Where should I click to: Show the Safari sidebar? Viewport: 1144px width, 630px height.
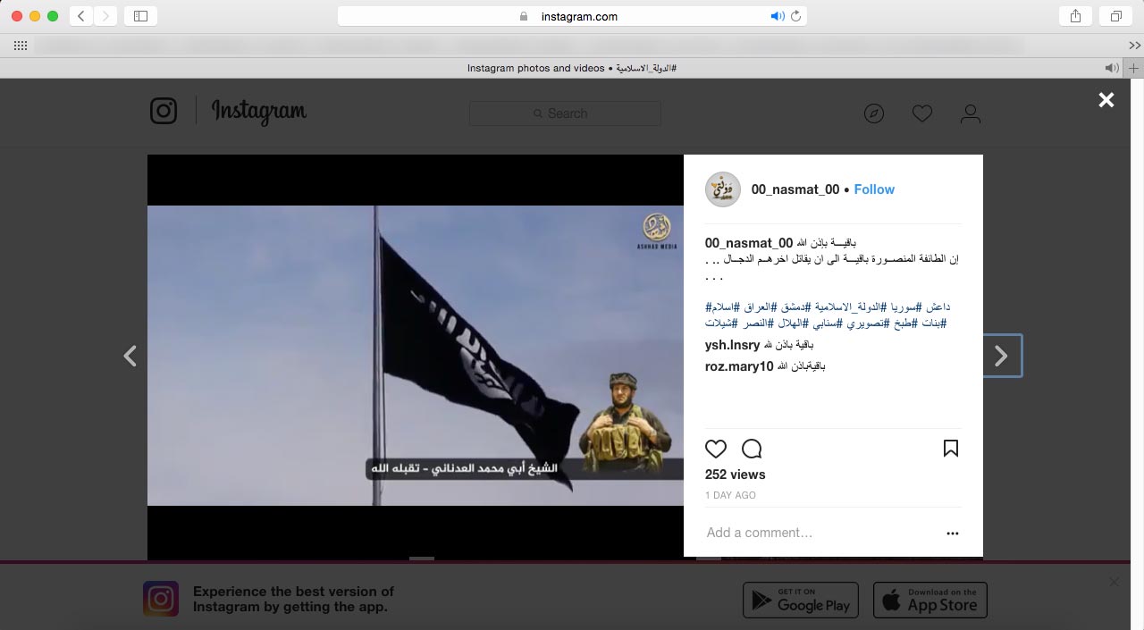coord(140,16)
